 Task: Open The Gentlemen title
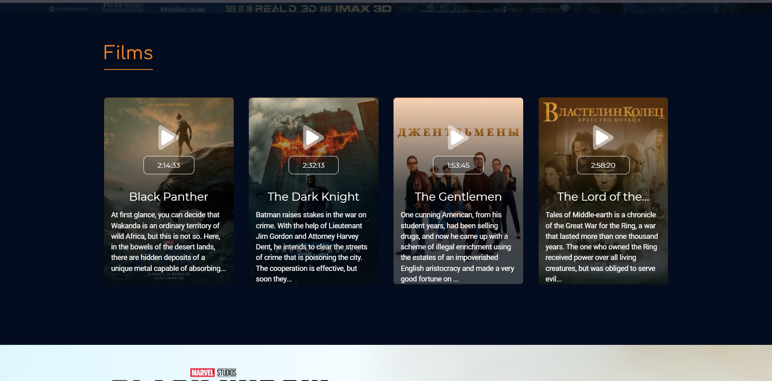click(x=458, y=197)
